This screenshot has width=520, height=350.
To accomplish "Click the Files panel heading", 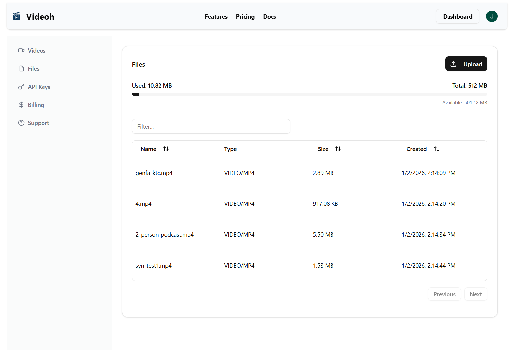I will click(138, 64).
